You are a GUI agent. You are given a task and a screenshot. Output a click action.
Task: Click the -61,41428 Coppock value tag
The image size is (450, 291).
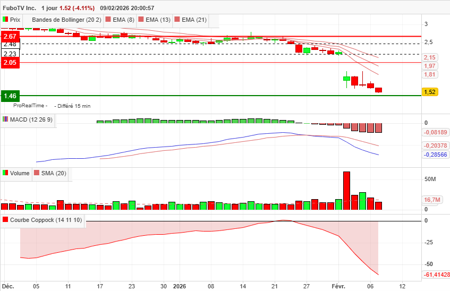pos(436,275)
